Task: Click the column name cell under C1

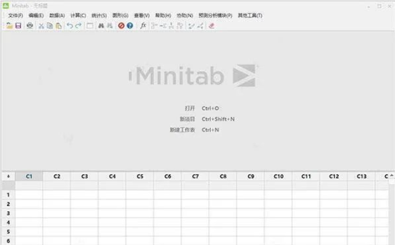Action: coord(29,185)
